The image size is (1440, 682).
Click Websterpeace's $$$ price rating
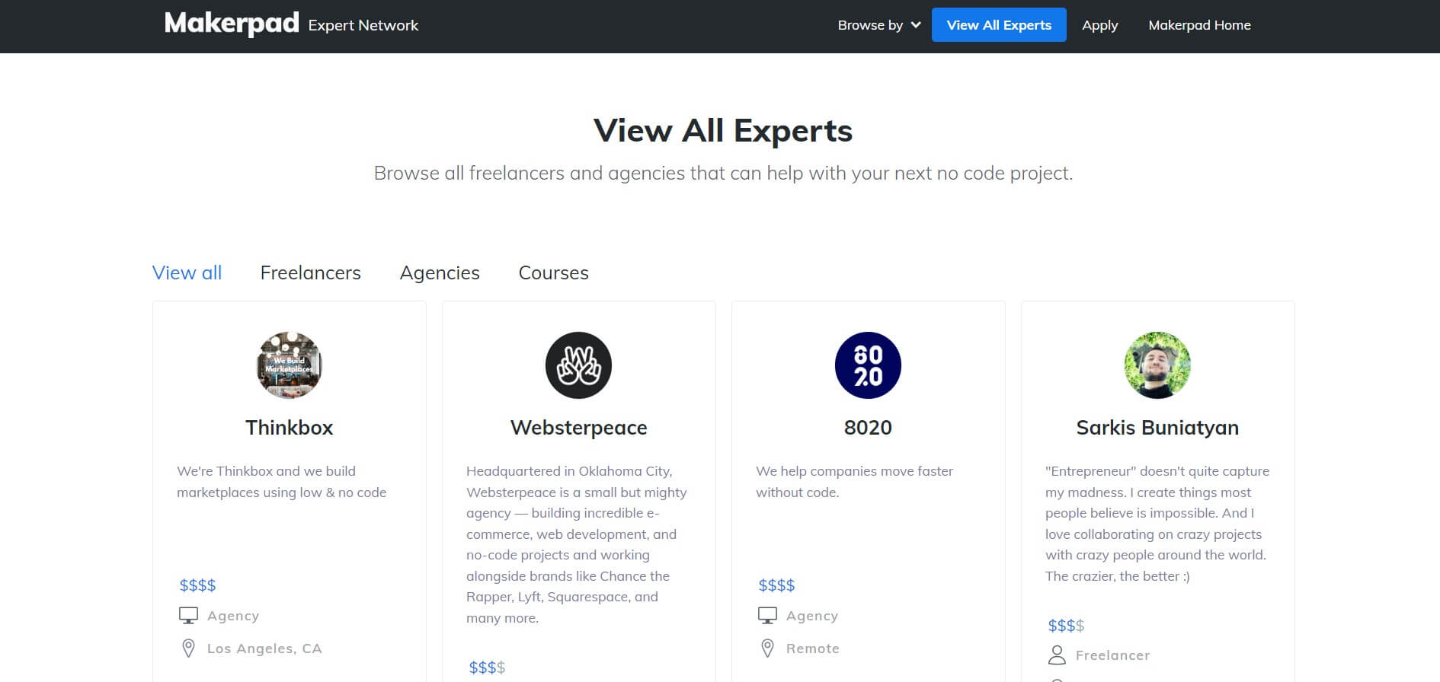click(x=487, y=668)
